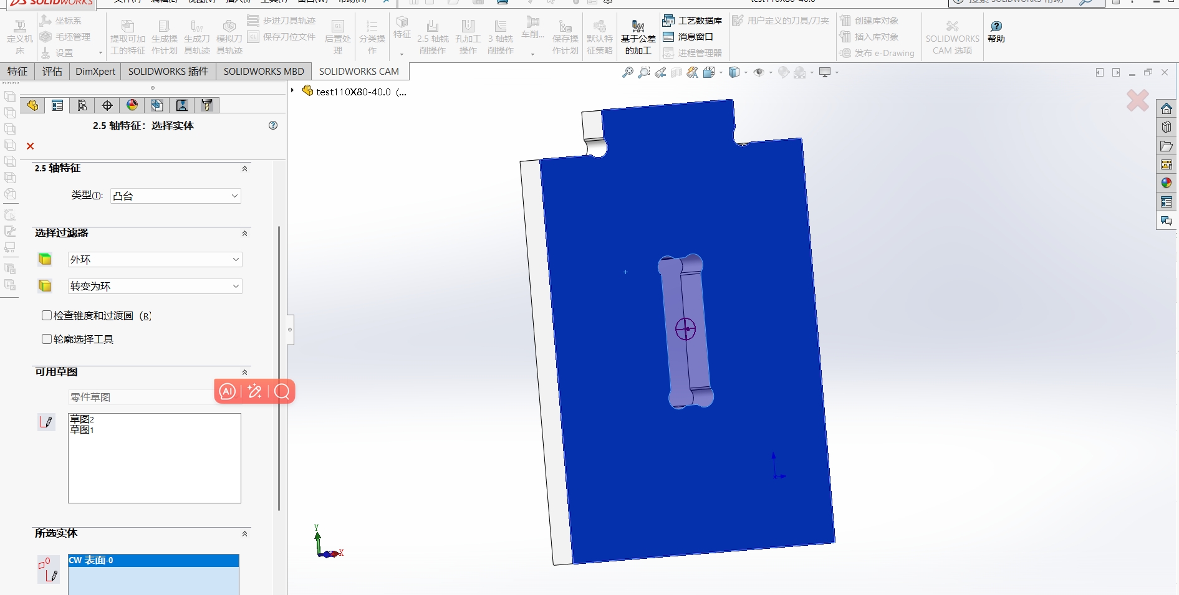Click the large red X cancel in the viewport corner

(x=1138, y=100)
